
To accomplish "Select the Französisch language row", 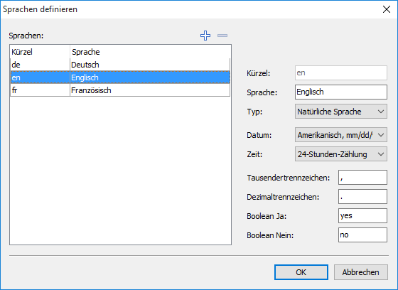I will [120, 90].
